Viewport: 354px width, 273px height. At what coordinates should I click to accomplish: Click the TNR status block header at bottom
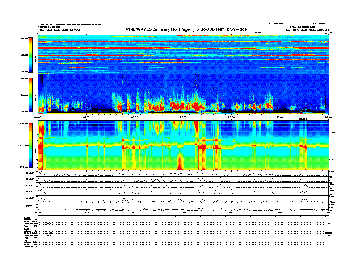pyautogui.click(x=26, y=240)
